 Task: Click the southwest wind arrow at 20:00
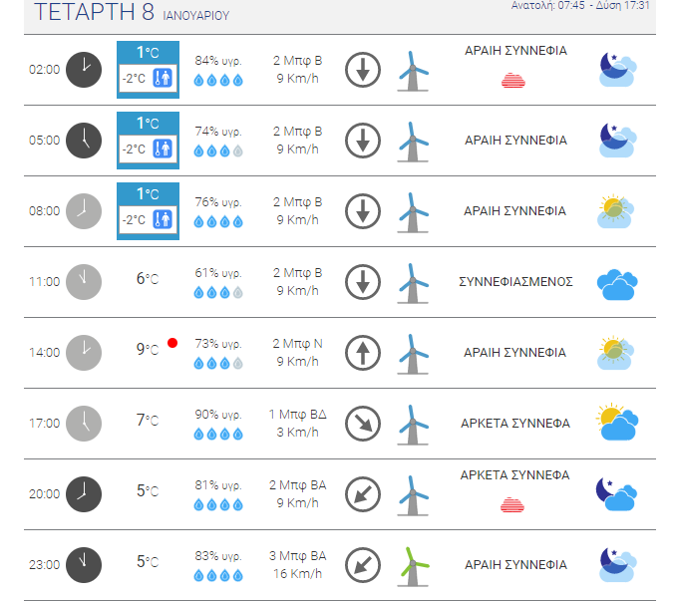pyautogui.click(x=363, y=494)
